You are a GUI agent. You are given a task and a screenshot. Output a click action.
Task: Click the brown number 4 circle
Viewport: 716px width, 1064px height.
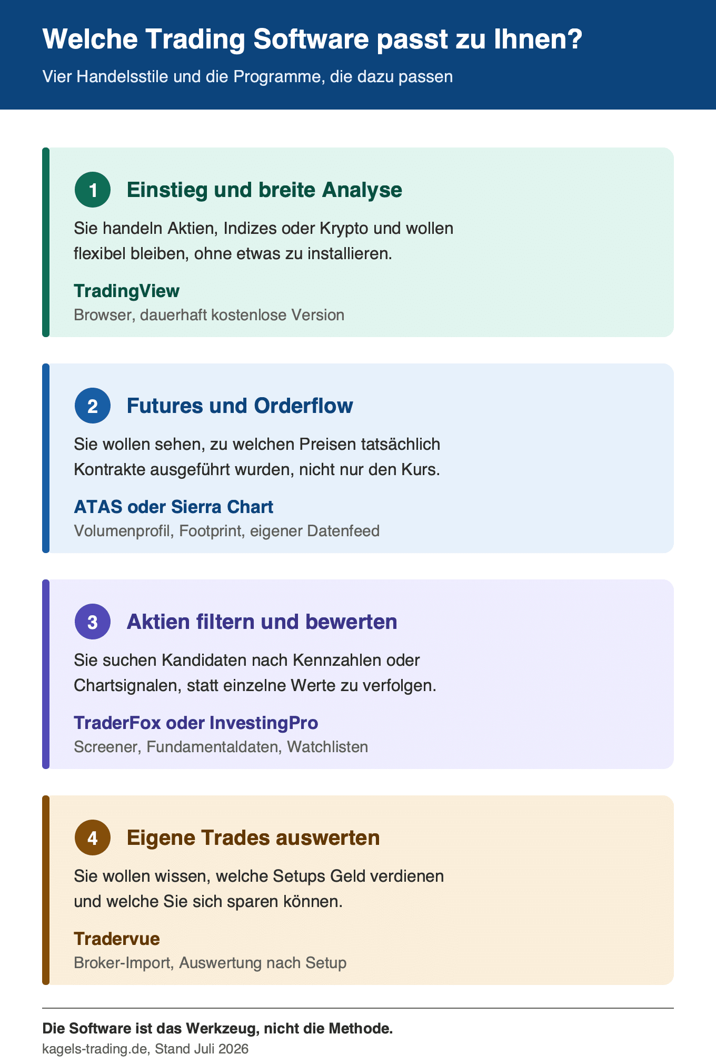(x=93, y=838)
